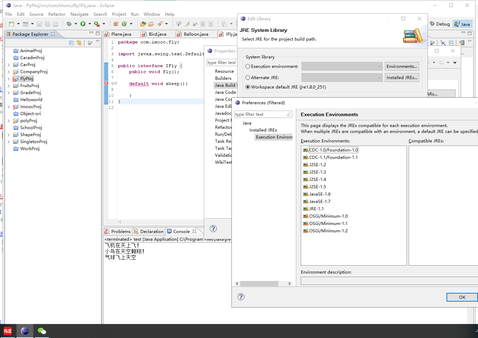Click the Help icon in Preferences dialog
The image size is (478, 338).
coord(241,297)
